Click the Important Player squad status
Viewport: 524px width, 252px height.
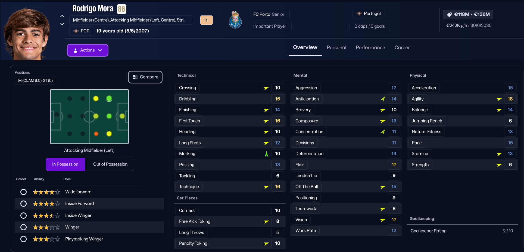tap(270, 26)
